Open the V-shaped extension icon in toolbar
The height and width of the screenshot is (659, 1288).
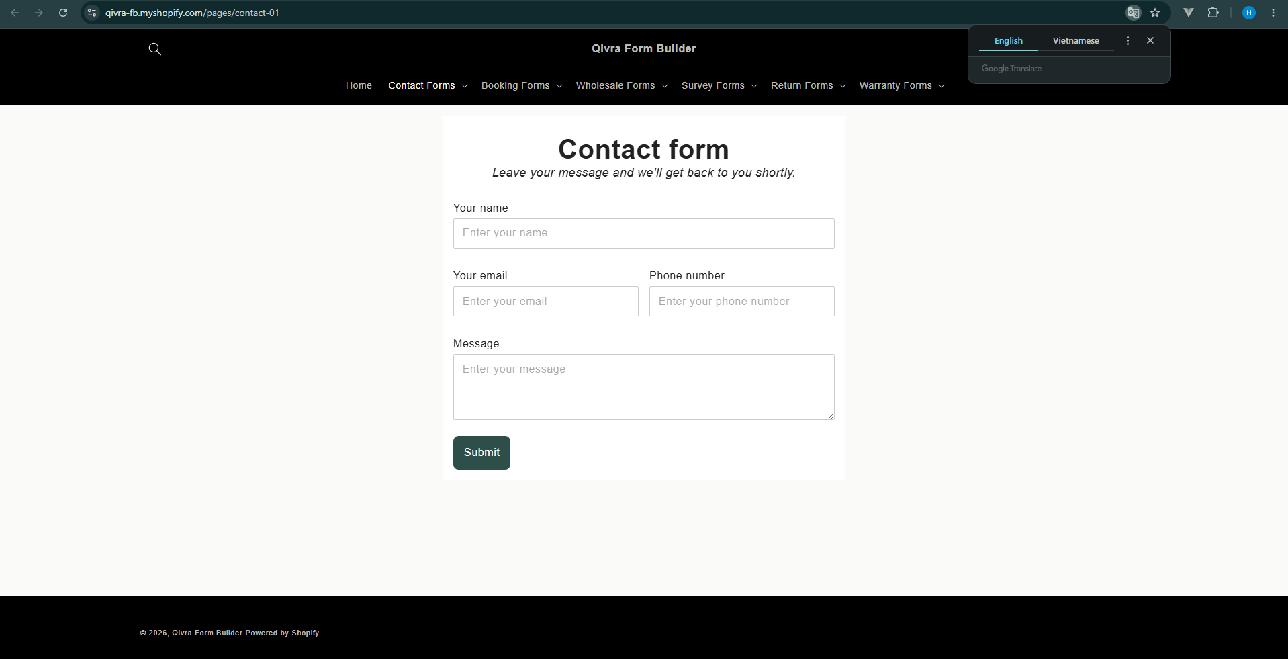1189,12
